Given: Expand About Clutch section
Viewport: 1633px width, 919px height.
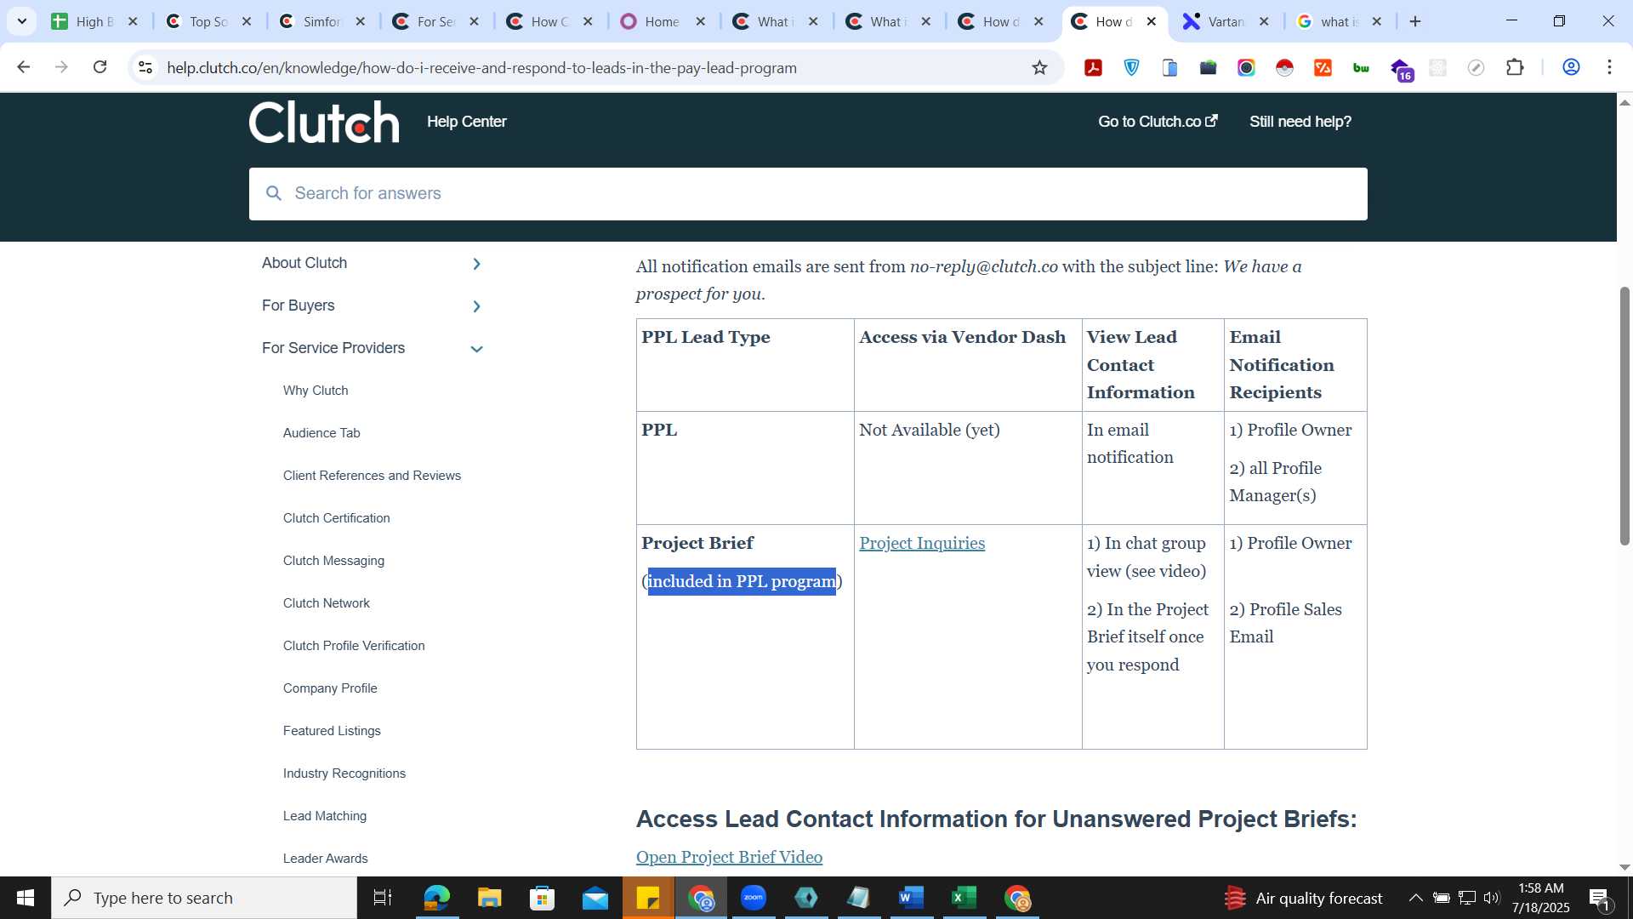Looking at the screenshot, I should tap(476, 264).
